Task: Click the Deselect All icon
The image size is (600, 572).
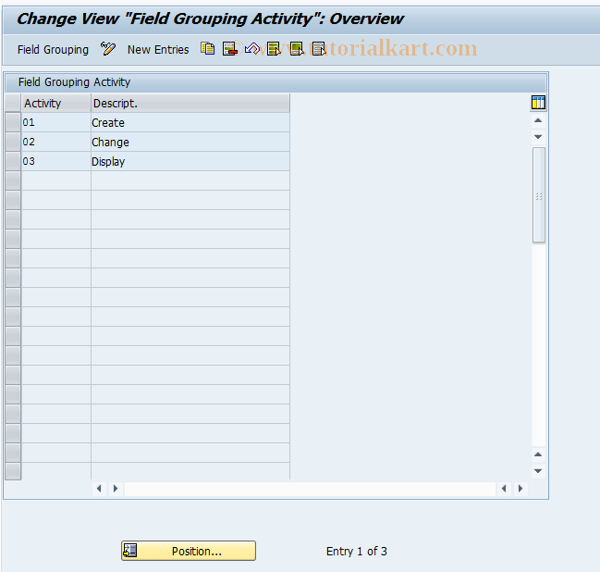Action: point(319,49)
